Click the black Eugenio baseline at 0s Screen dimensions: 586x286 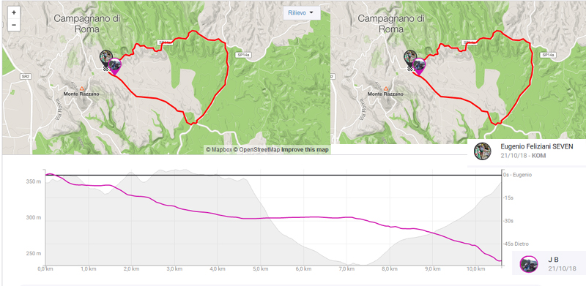272,175
